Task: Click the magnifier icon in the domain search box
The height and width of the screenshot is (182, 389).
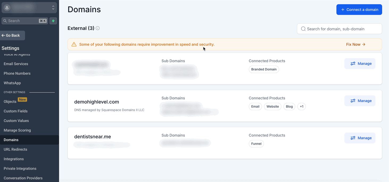Action: (x=303, y=29)
